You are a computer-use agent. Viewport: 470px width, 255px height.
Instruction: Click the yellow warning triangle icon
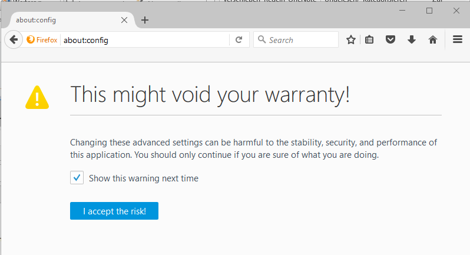(x=38, y=97)
